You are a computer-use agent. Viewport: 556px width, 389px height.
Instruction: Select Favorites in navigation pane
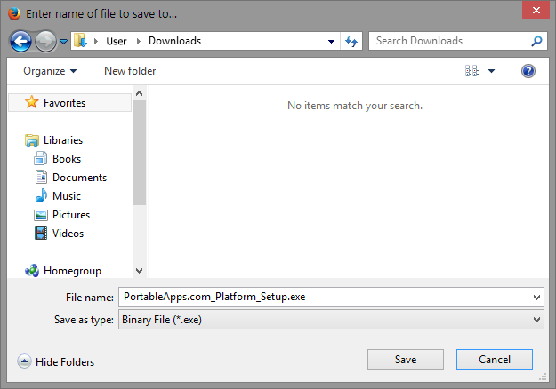point(69,103)
